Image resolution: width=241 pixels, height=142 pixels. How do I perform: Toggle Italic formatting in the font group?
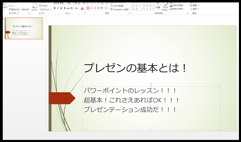(58, 8)
